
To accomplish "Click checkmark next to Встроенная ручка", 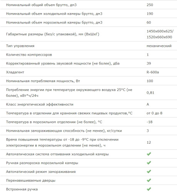I will 149,189.
